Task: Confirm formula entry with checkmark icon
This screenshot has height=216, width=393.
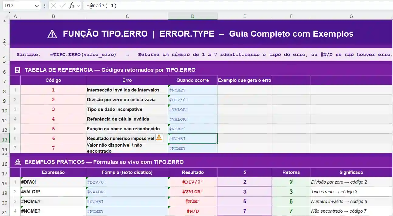Action: coord(63,5)
